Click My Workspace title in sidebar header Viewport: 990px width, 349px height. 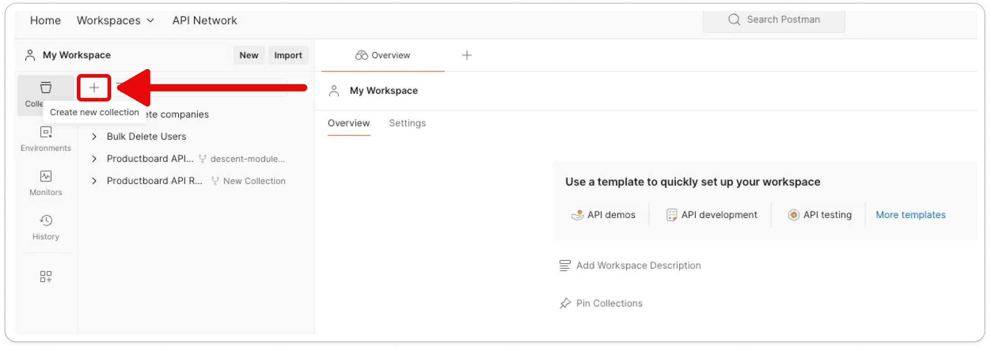(77, 55)
